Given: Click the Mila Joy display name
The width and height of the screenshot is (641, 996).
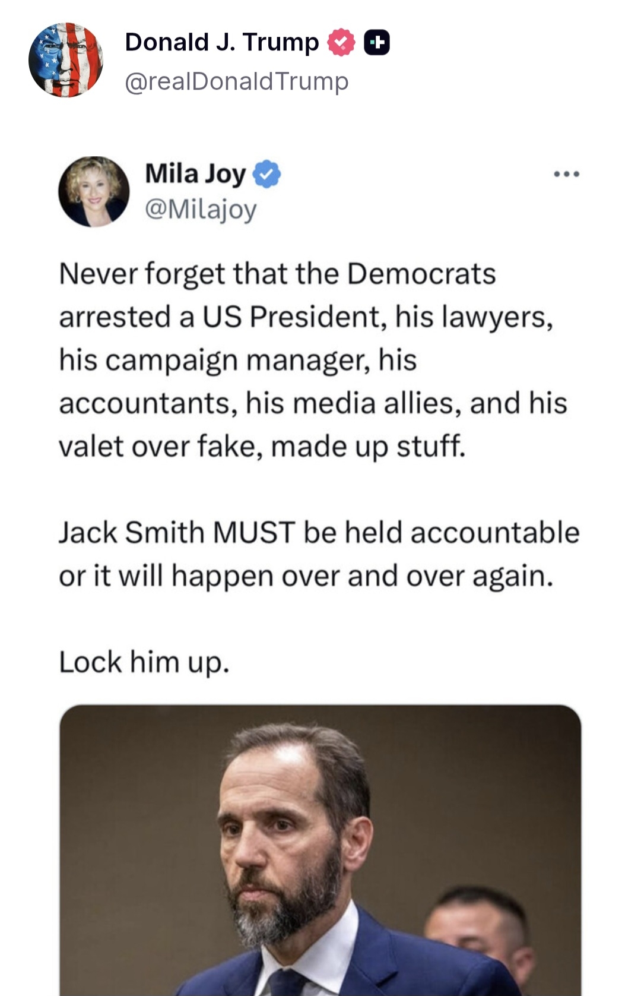Looking at the screenshot, I should tap(195, 174).
